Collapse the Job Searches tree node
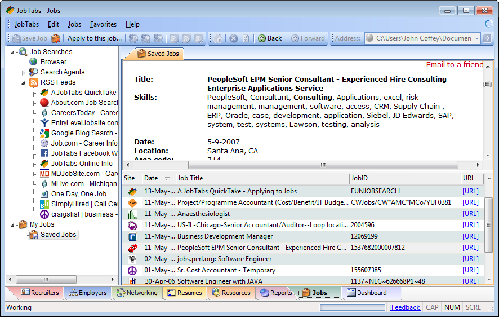This screenshot has width=499, height=317. tap(12, 52)
